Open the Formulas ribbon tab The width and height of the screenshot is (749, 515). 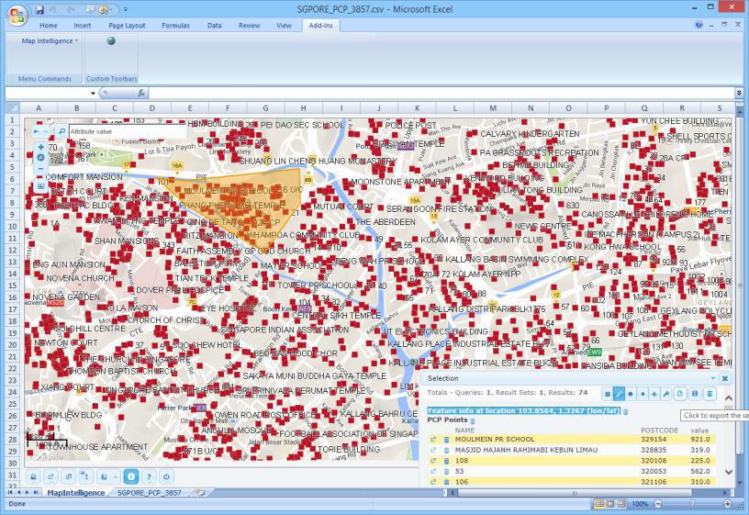(x=175, y=26)
